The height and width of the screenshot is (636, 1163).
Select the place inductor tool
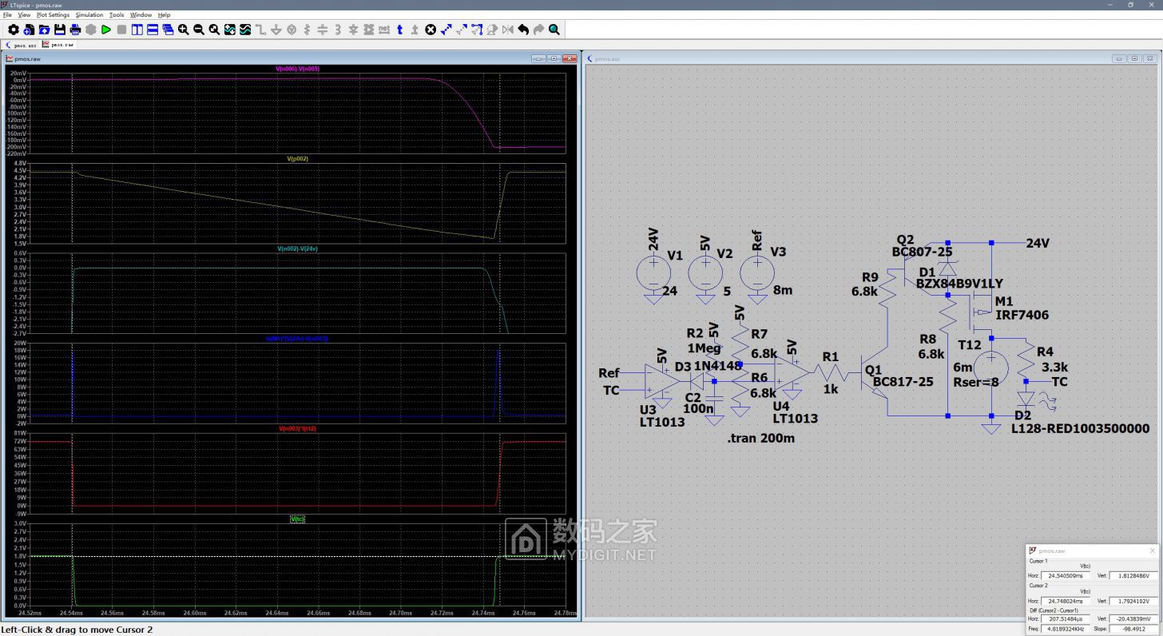338,30
